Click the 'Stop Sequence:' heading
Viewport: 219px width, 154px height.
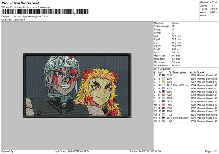(162, 69)
